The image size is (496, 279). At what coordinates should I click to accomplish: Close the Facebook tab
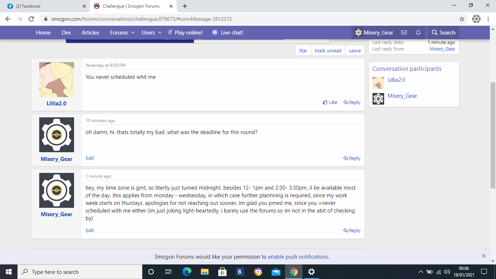84,6
